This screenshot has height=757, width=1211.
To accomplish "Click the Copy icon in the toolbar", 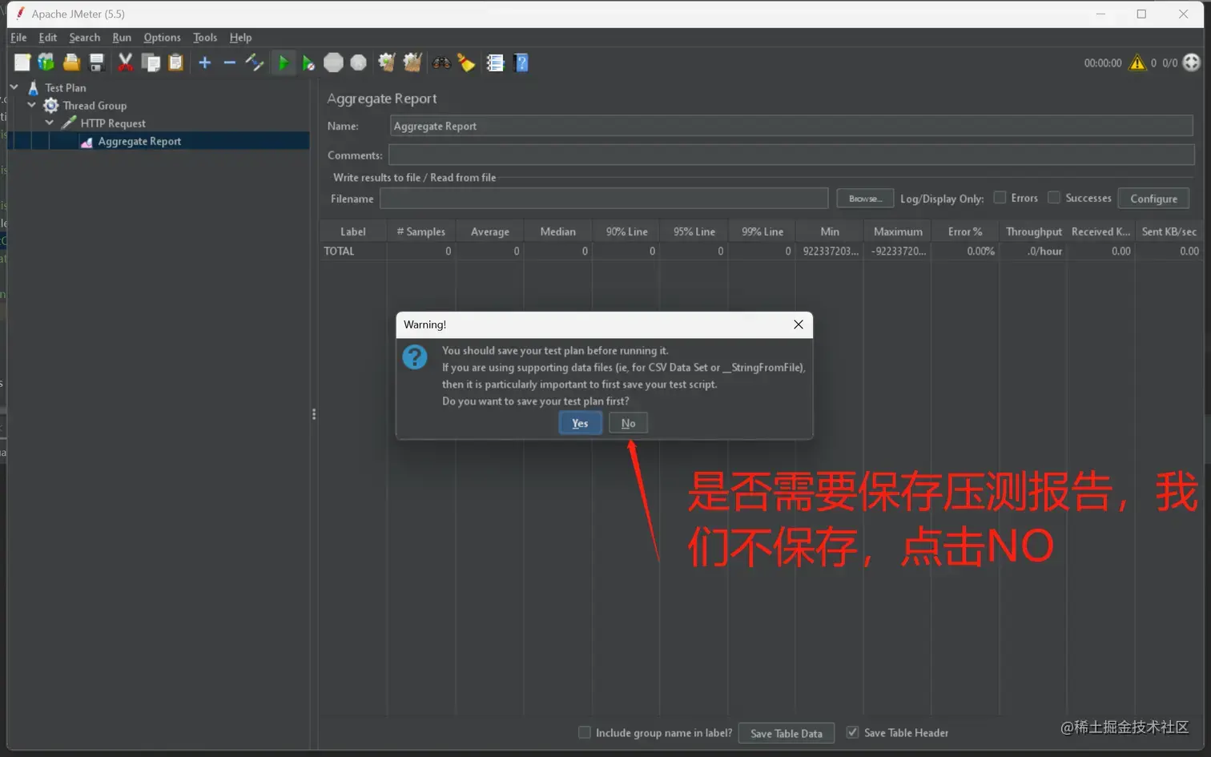I will coord(151,62).
